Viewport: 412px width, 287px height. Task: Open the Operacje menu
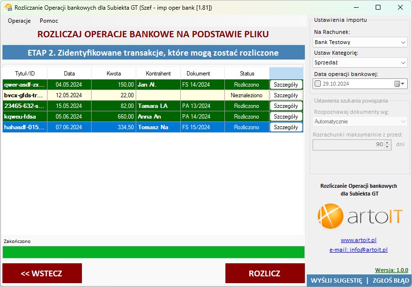[19, 21]
